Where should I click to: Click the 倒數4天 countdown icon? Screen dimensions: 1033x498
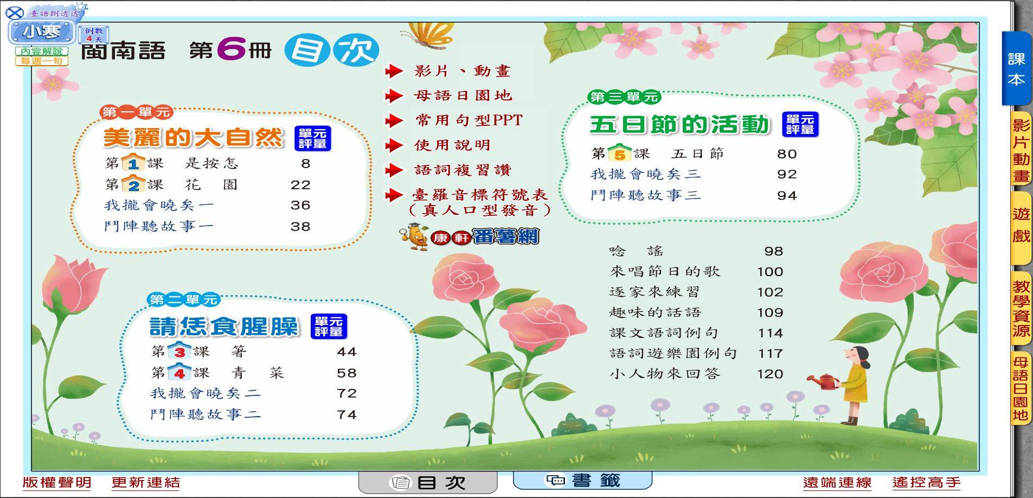(93, 35)
